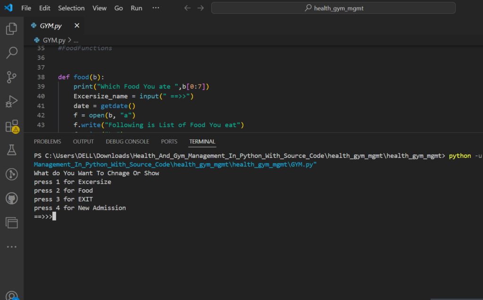Click 'f = open(b, "a")' code line

pos(104,115)
